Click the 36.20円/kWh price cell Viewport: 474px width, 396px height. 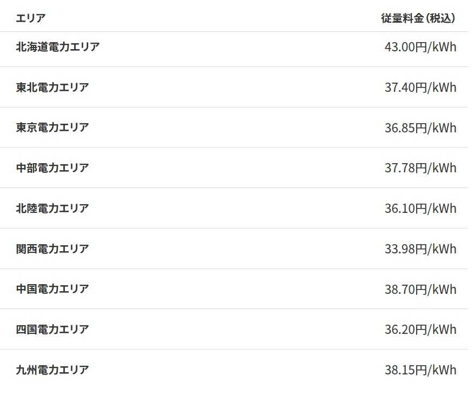[420, 330]
